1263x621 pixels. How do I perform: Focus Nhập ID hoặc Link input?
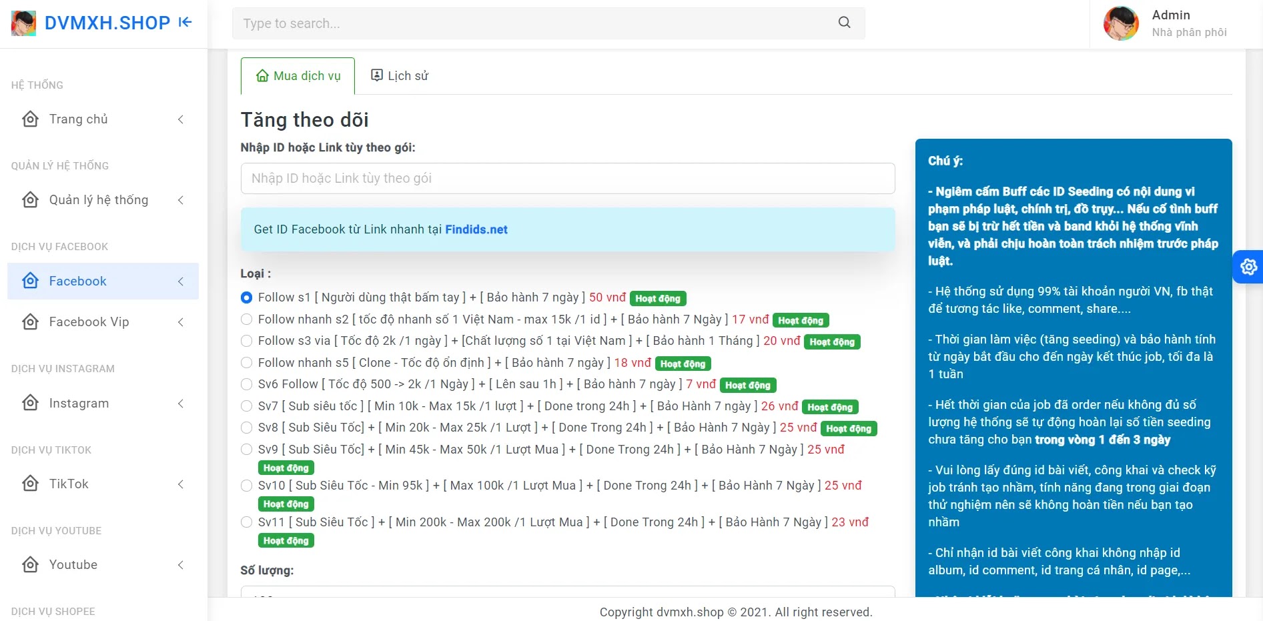click(568, 179)
